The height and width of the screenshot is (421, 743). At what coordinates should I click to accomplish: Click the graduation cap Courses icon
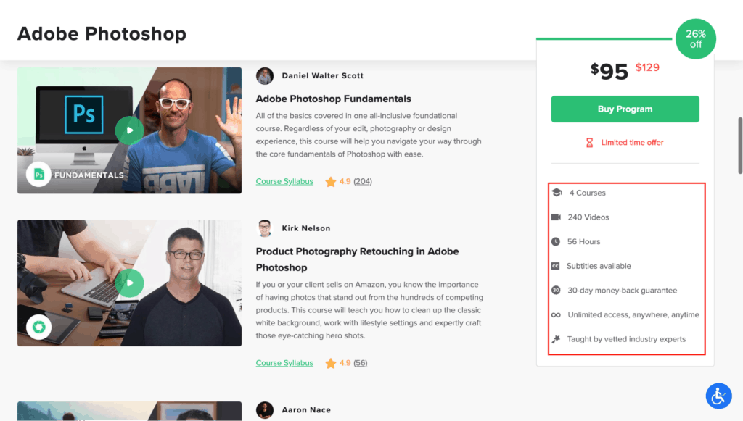pos(557,193)
